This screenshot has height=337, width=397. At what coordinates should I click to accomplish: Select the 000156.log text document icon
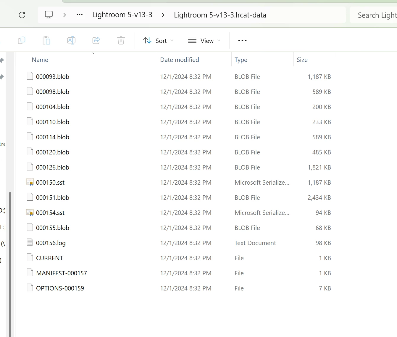30,242
